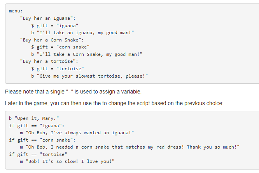Image resolution: width=259 pixels, height=173 pixels.
Task: Click the 'menu:' line in first code block
Action: tap(16, 11)
